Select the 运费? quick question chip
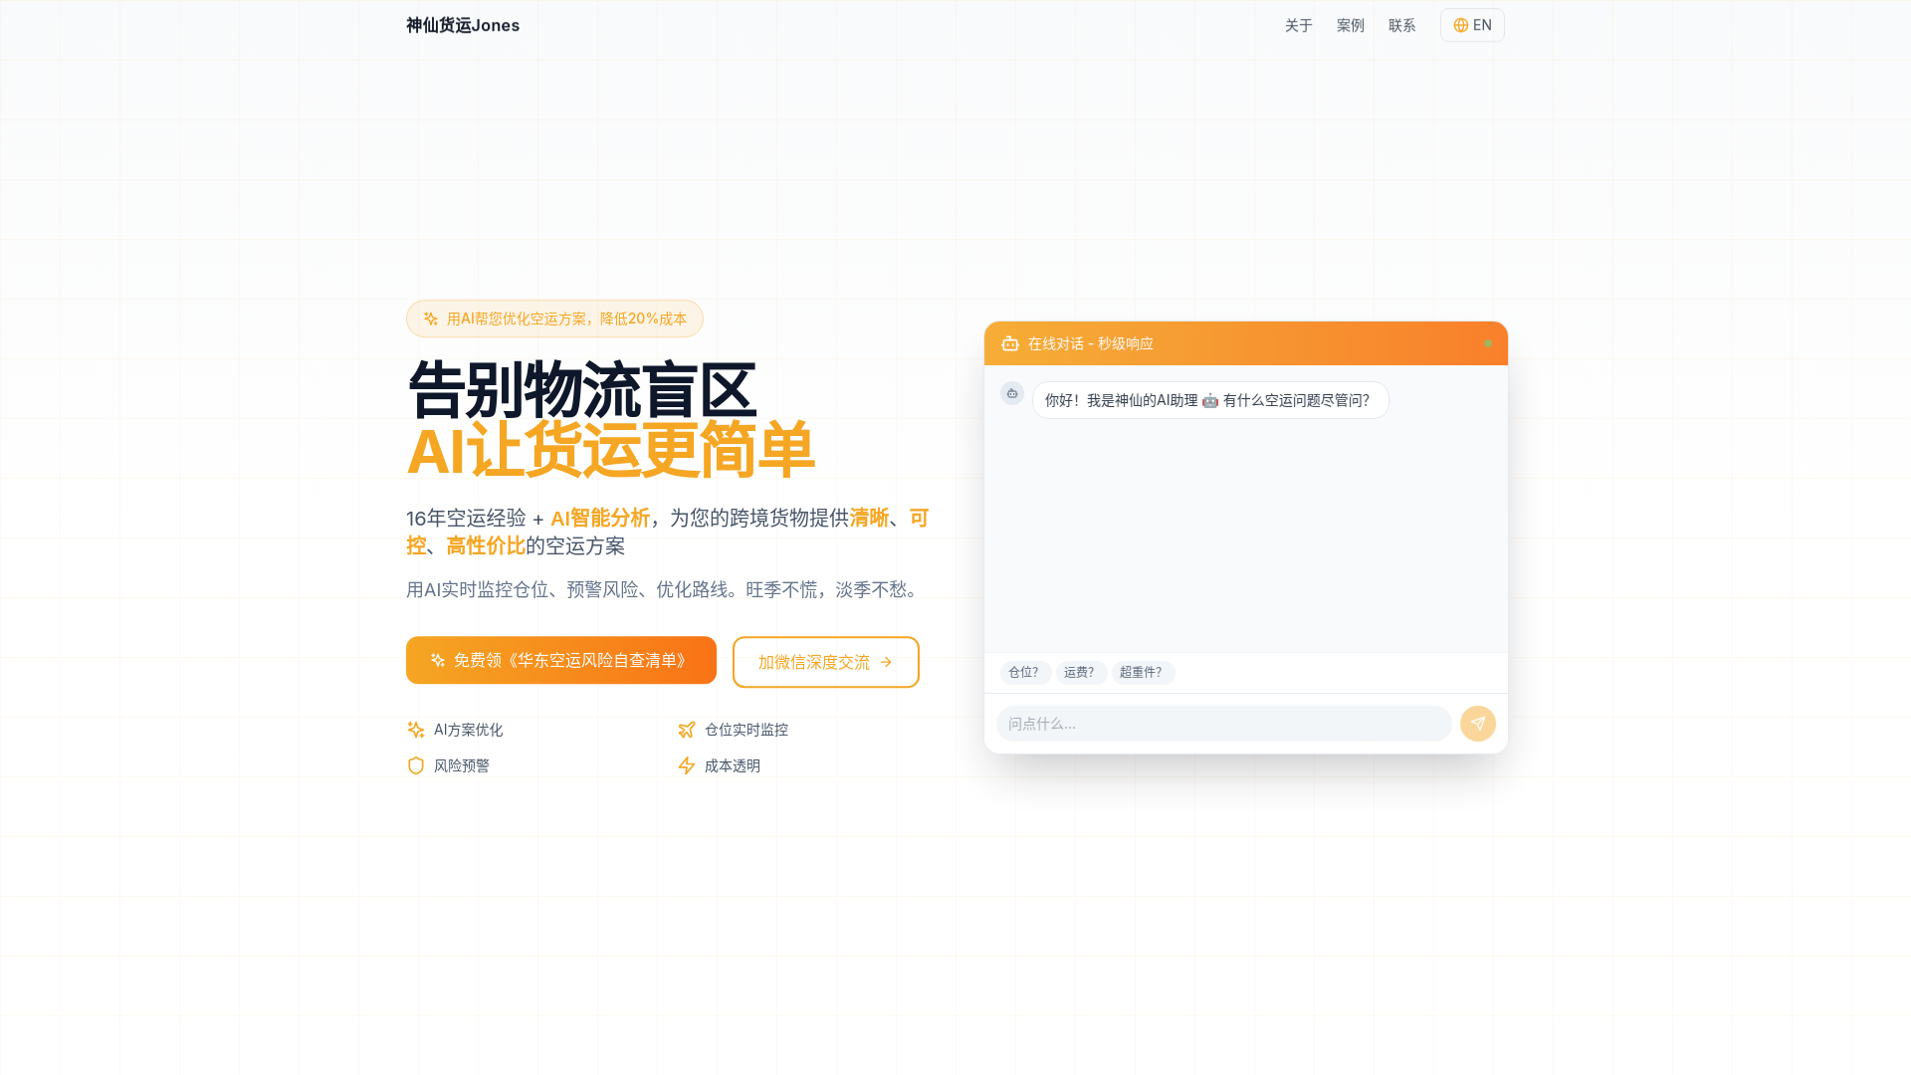 [1080, 672]
